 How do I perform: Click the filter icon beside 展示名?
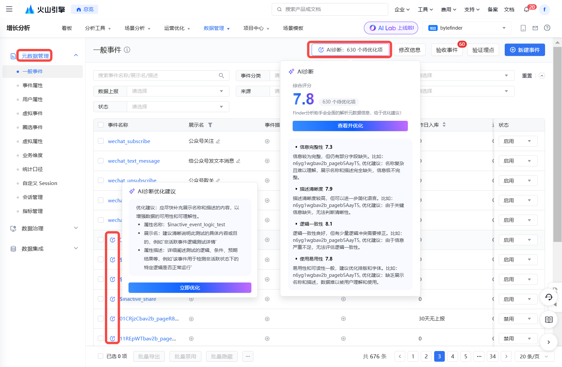click(210, 125)
